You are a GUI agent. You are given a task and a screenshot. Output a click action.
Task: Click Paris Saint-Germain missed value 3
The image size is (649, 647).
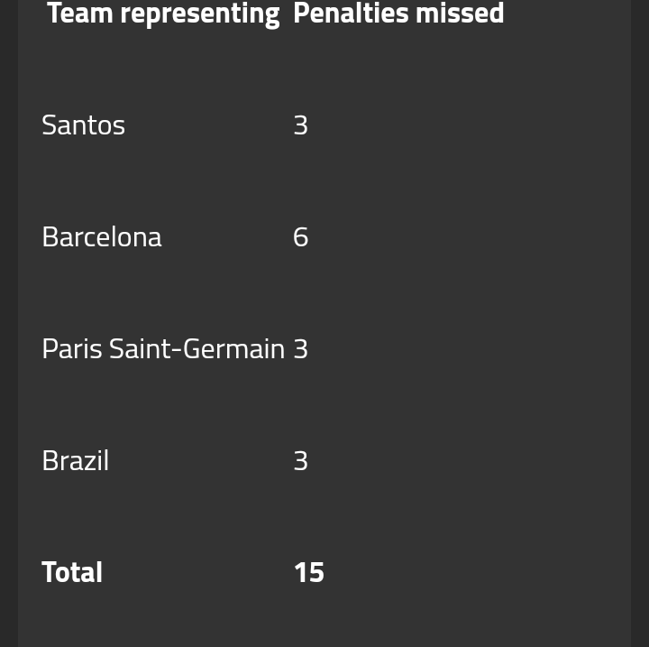[301, 349]
